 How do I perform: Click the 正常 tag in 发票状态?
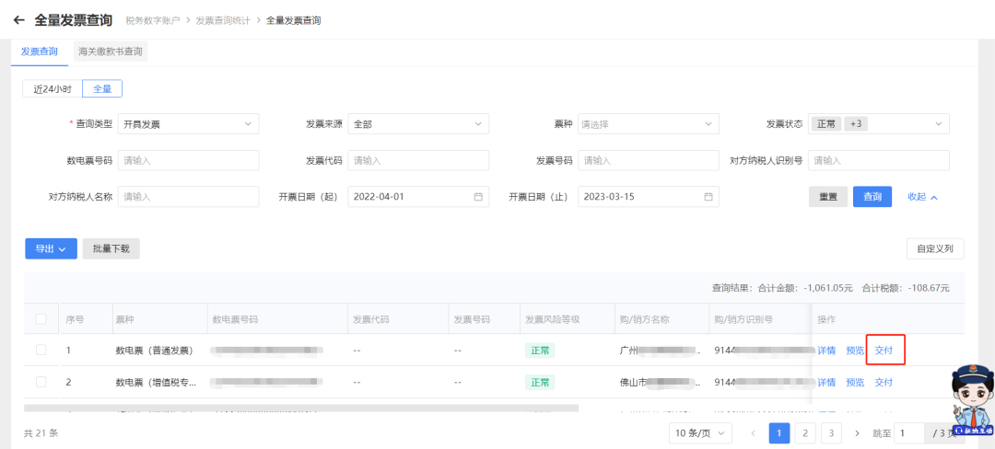pos(826,124)
